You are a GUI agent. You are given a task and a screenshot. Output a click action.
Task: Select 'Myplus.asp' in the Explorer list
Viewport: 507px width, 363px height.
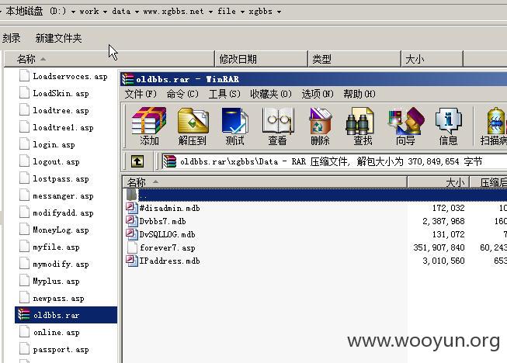pos(56,281)
